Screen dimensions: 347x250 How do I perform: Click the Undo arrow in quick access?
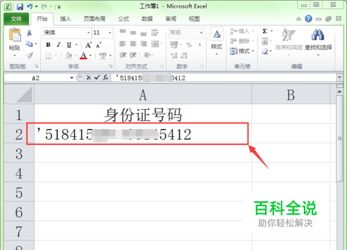[x=30, y=7]
